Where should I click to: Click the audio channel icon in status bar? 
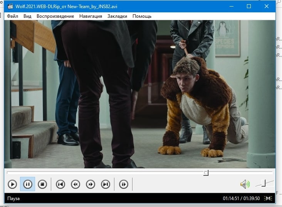(x=268, y=199)
